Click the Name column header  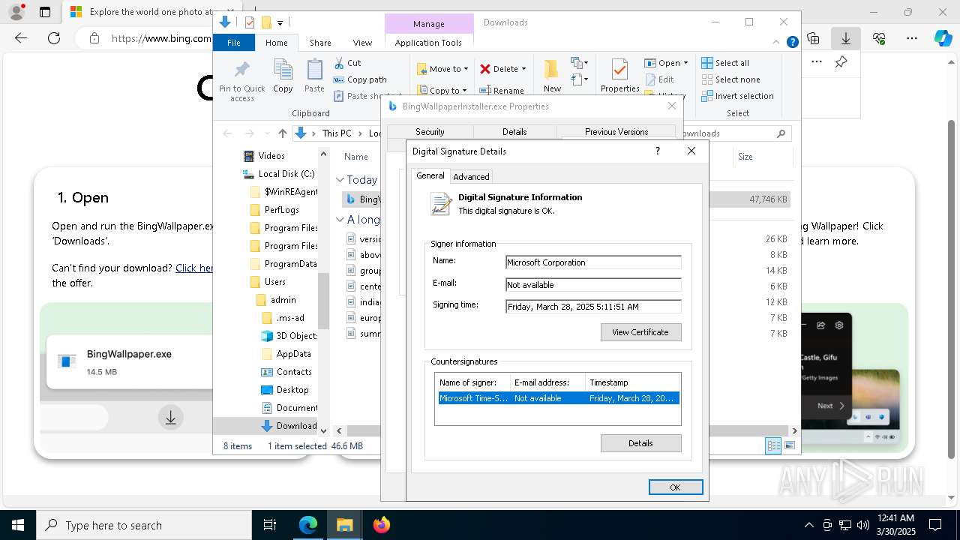click(356, 157)
